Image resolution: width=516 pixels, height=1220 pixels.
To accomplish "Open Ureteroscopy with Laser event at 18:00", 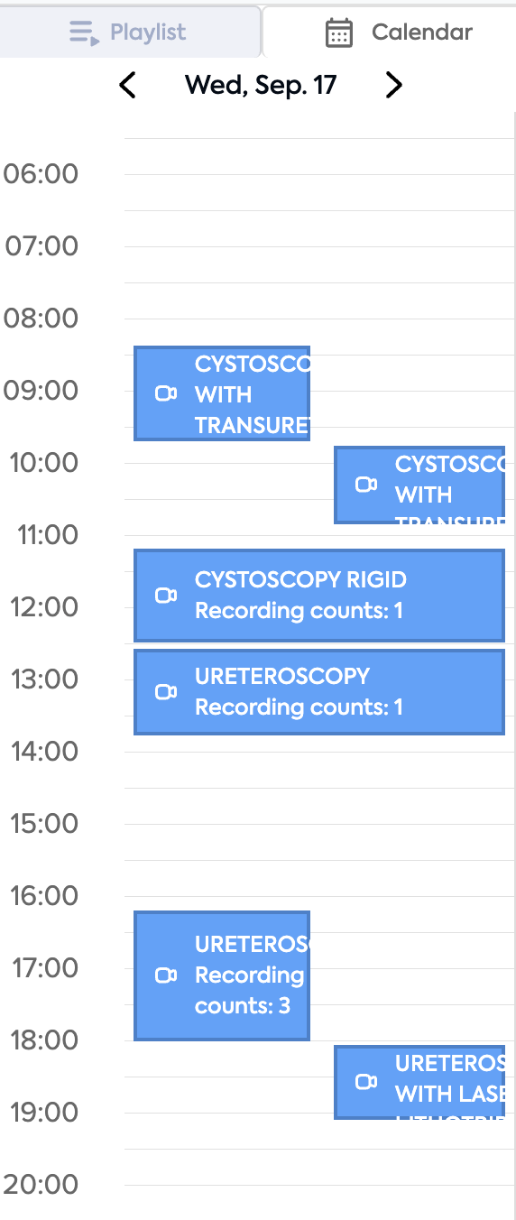I will coord(419,1082).
